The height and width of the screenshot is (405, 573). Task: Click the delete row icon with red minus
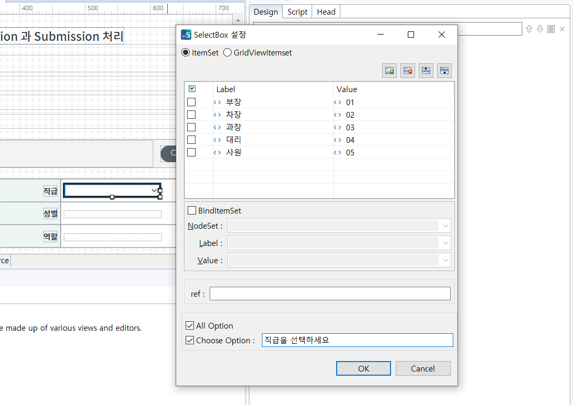(407, 71)
